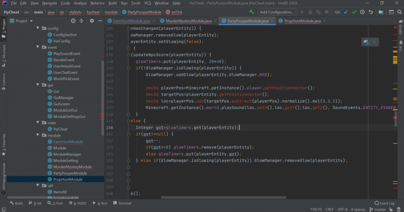Collapse the module folder
The image size is (404, 212).
tap(38, 135)
